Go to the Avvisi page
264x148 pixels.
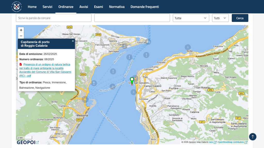(x=84, y=7)
